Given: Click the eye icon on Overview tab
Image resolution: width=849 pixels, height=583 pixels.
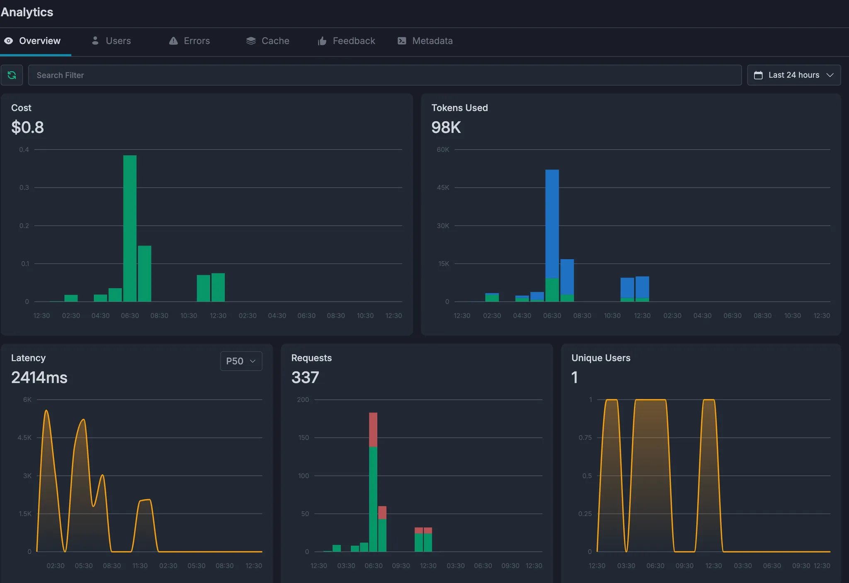Looking at the screenshot, I should pyautogui.click(x=8, y=41).
